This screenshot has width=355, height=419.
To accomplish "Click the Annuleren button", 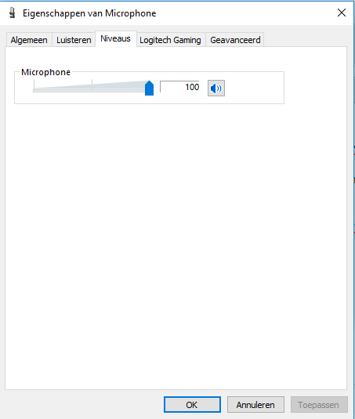I will [255, 405].
